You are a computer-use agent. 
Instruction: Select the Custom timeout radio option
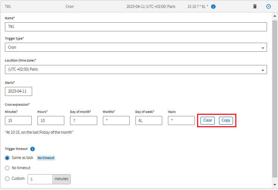click(7, 179)
